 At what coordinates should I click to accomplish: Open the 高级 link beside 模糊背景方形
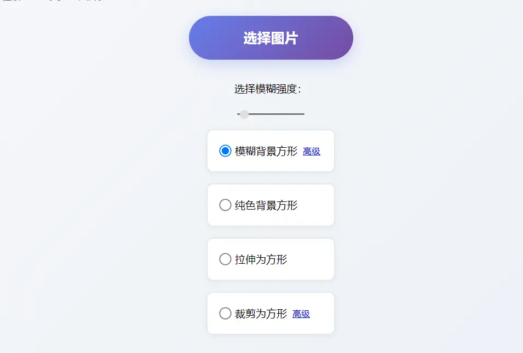[311, 152]
